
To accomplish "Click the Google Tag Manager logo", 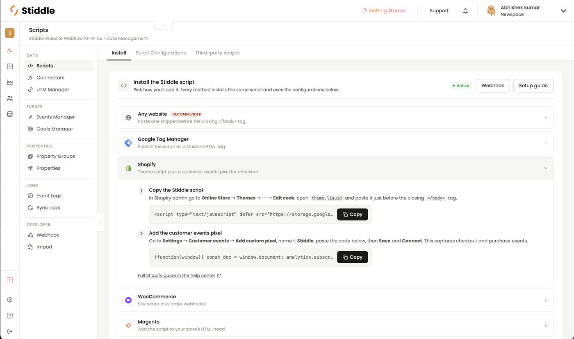I will point(128,143).
